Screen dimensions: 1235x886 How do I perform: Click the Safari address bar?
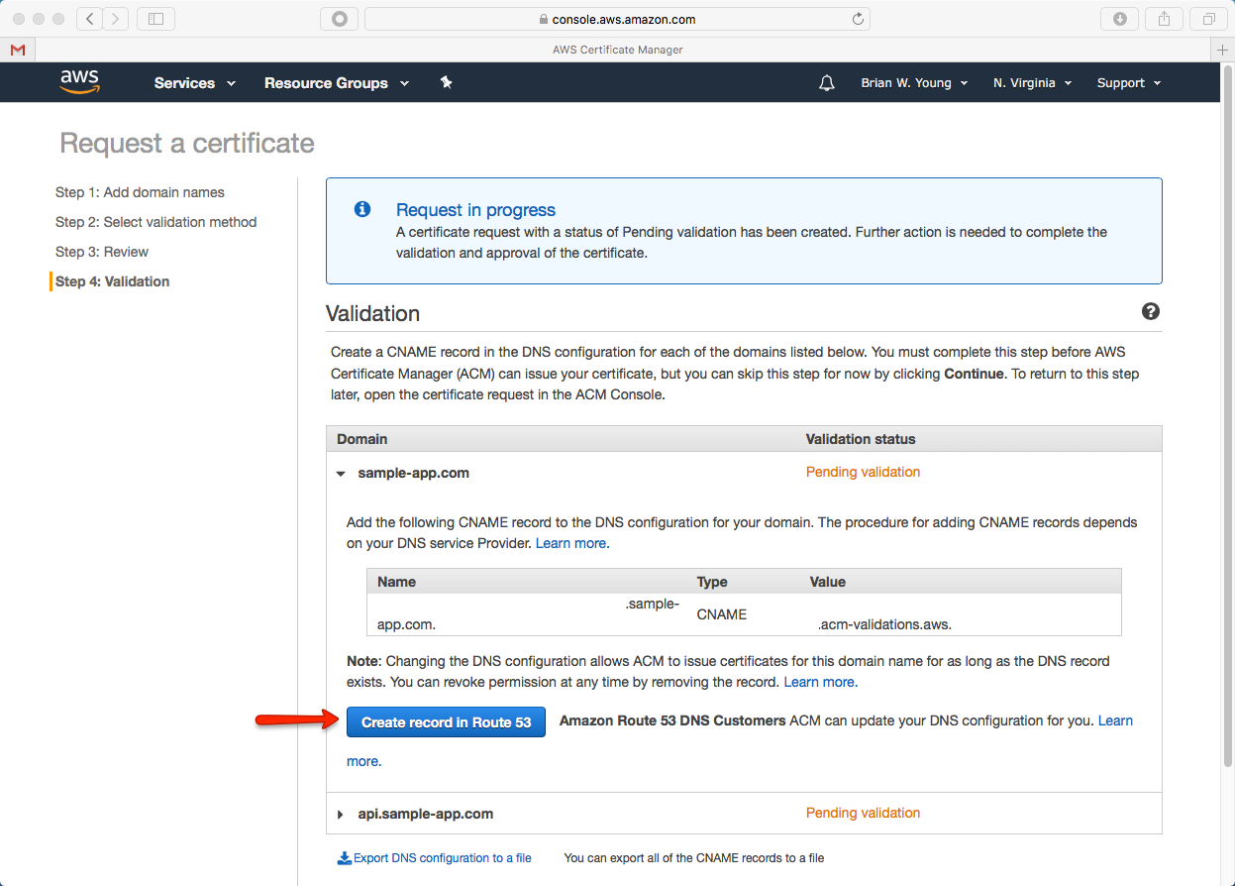click(616, 19)
